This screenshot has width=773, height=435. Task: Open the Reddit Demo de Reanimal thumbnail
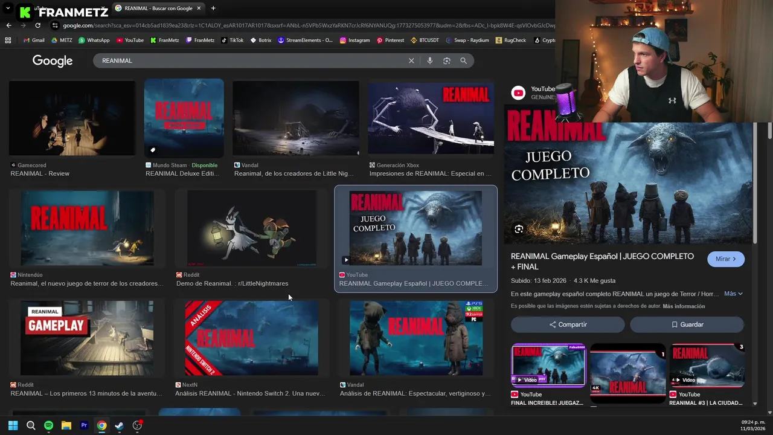(252, 228)
